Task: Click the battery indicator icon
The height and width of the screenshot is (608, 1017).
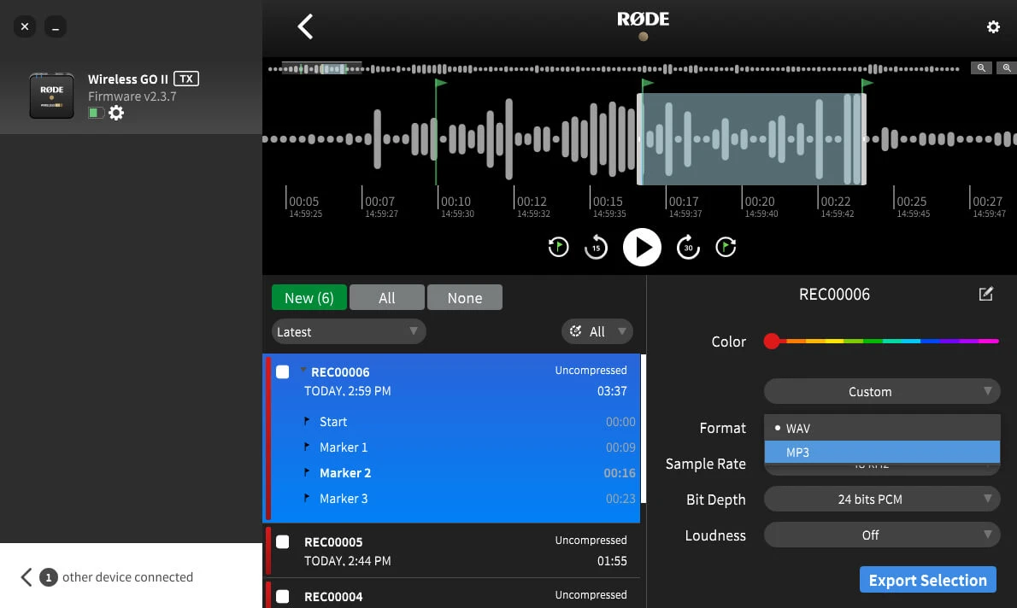Action: coord(96,113)
